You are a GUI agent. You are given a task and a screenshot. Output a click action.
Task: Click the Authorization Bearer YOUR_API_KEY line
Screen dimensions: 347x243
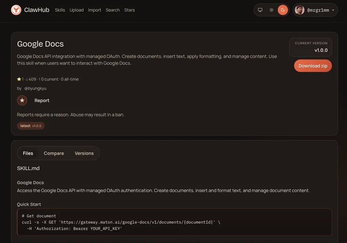pos(74,228)
